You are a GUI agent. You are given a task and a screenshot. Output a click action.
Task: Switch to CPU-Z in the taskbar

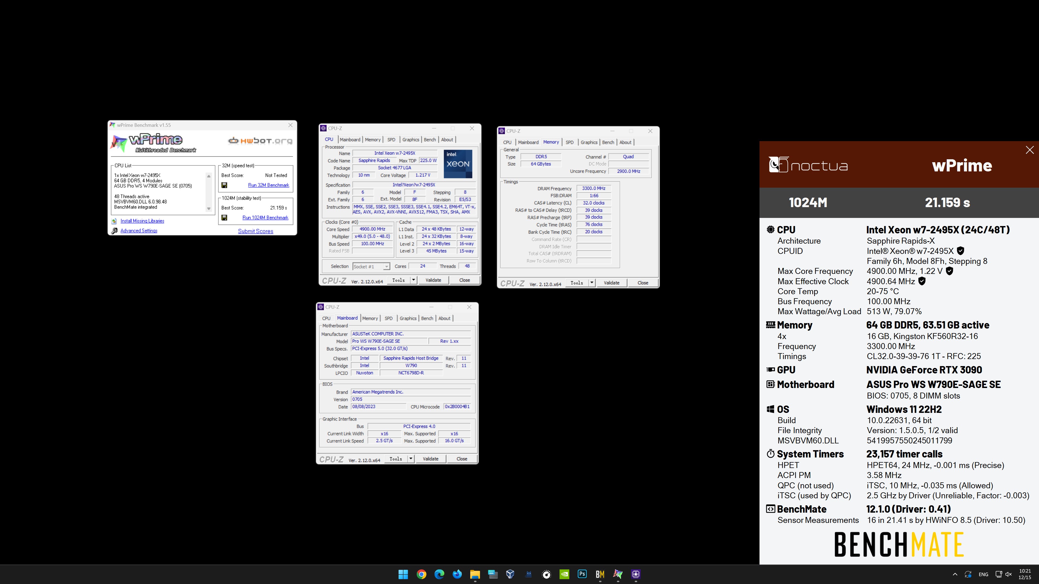636,574
